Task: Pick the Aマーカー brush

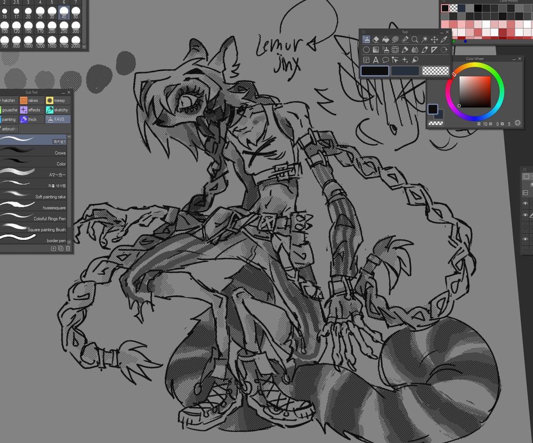Action: click(x=33, y=173)
